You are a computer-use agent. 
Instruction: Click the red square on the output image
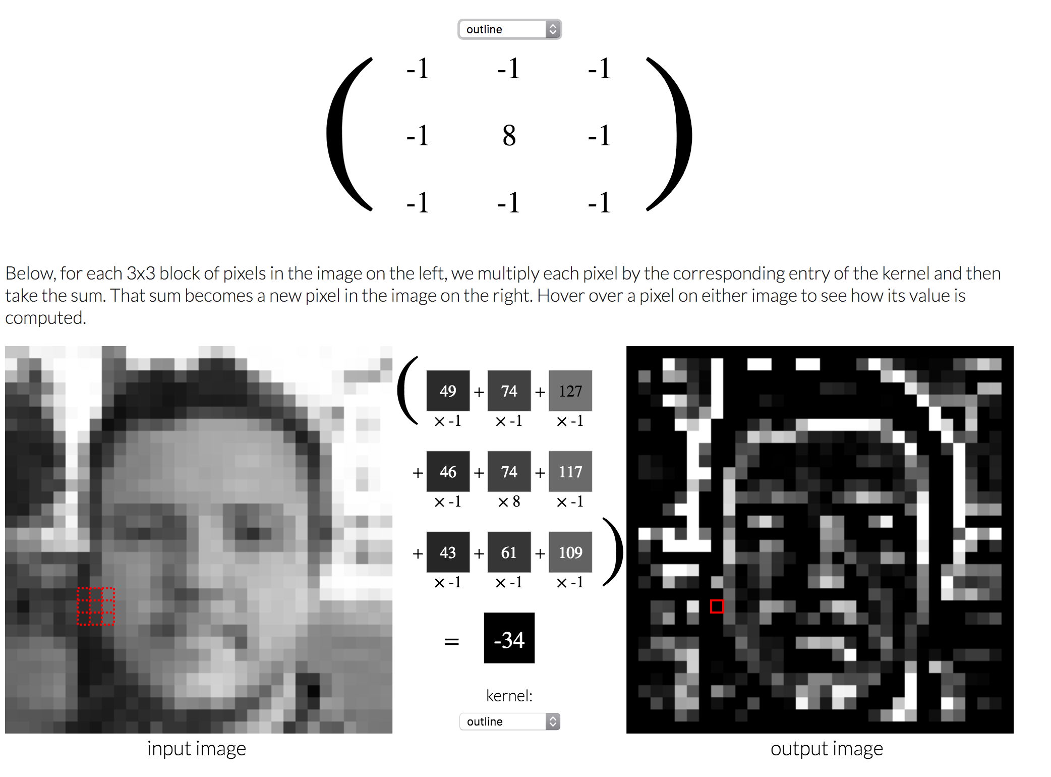[716, 605]
